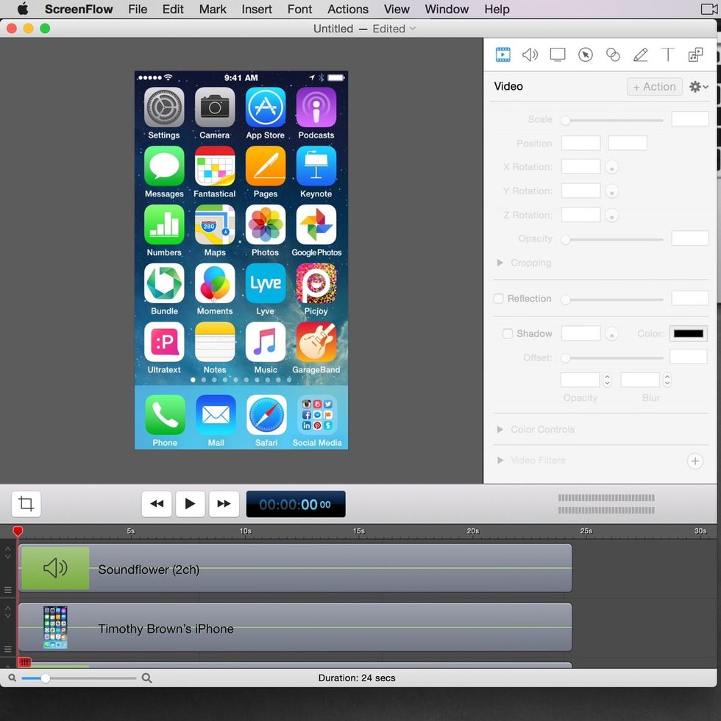Open the Actions menu

pyautogui.click(x=348, y=10)
